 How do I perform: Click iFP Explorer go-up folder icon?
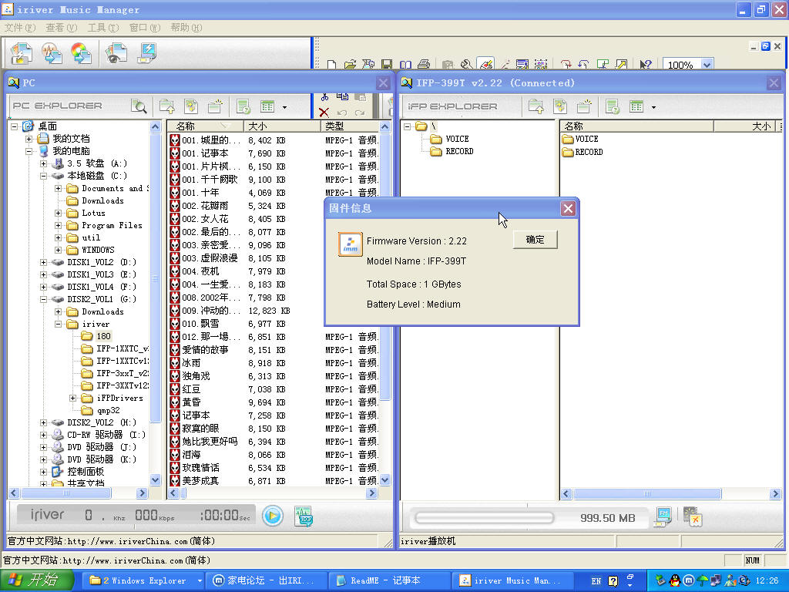click(536, 106)
